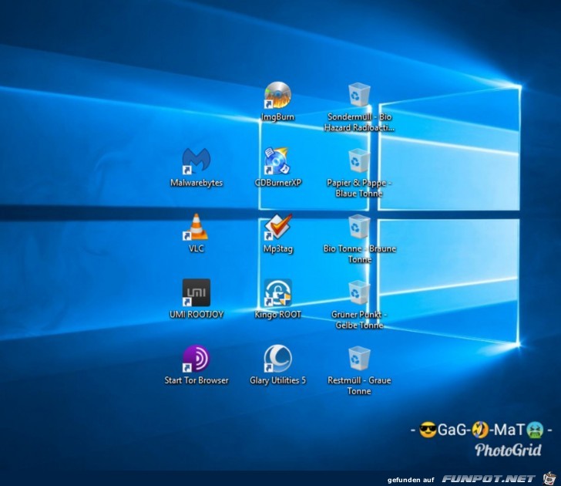Click the 'Start Tor Browser' label text
The width and height of the screenshot is (561, 486).
(x=197, y=380)
